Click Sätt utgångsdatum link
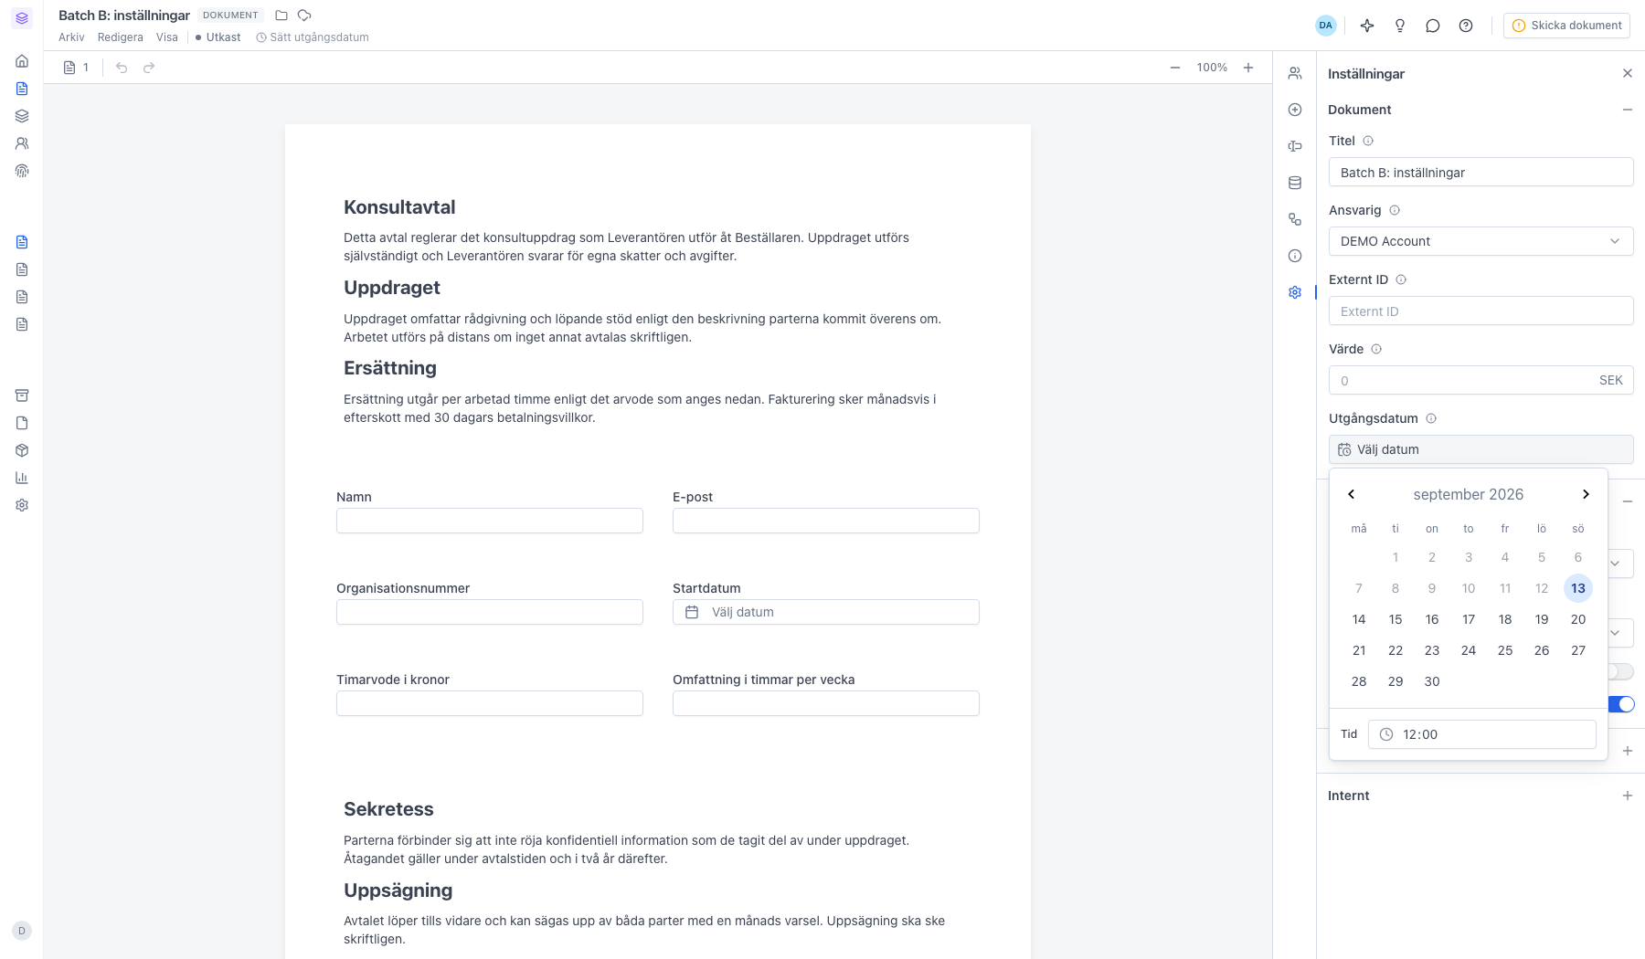The height and width of the screenshot is (959, 1645). (x=313, y=37)
